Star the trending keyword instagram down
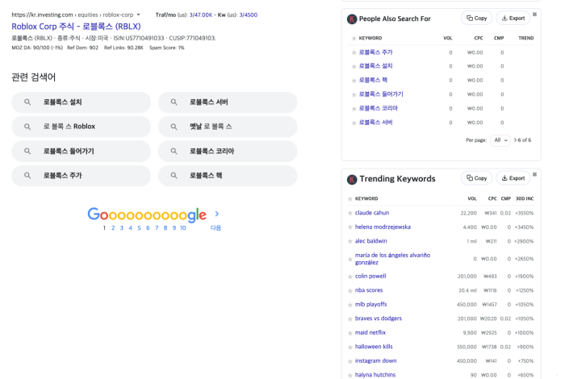The width and height of the screenshot is (565, 379). point(349,361)
